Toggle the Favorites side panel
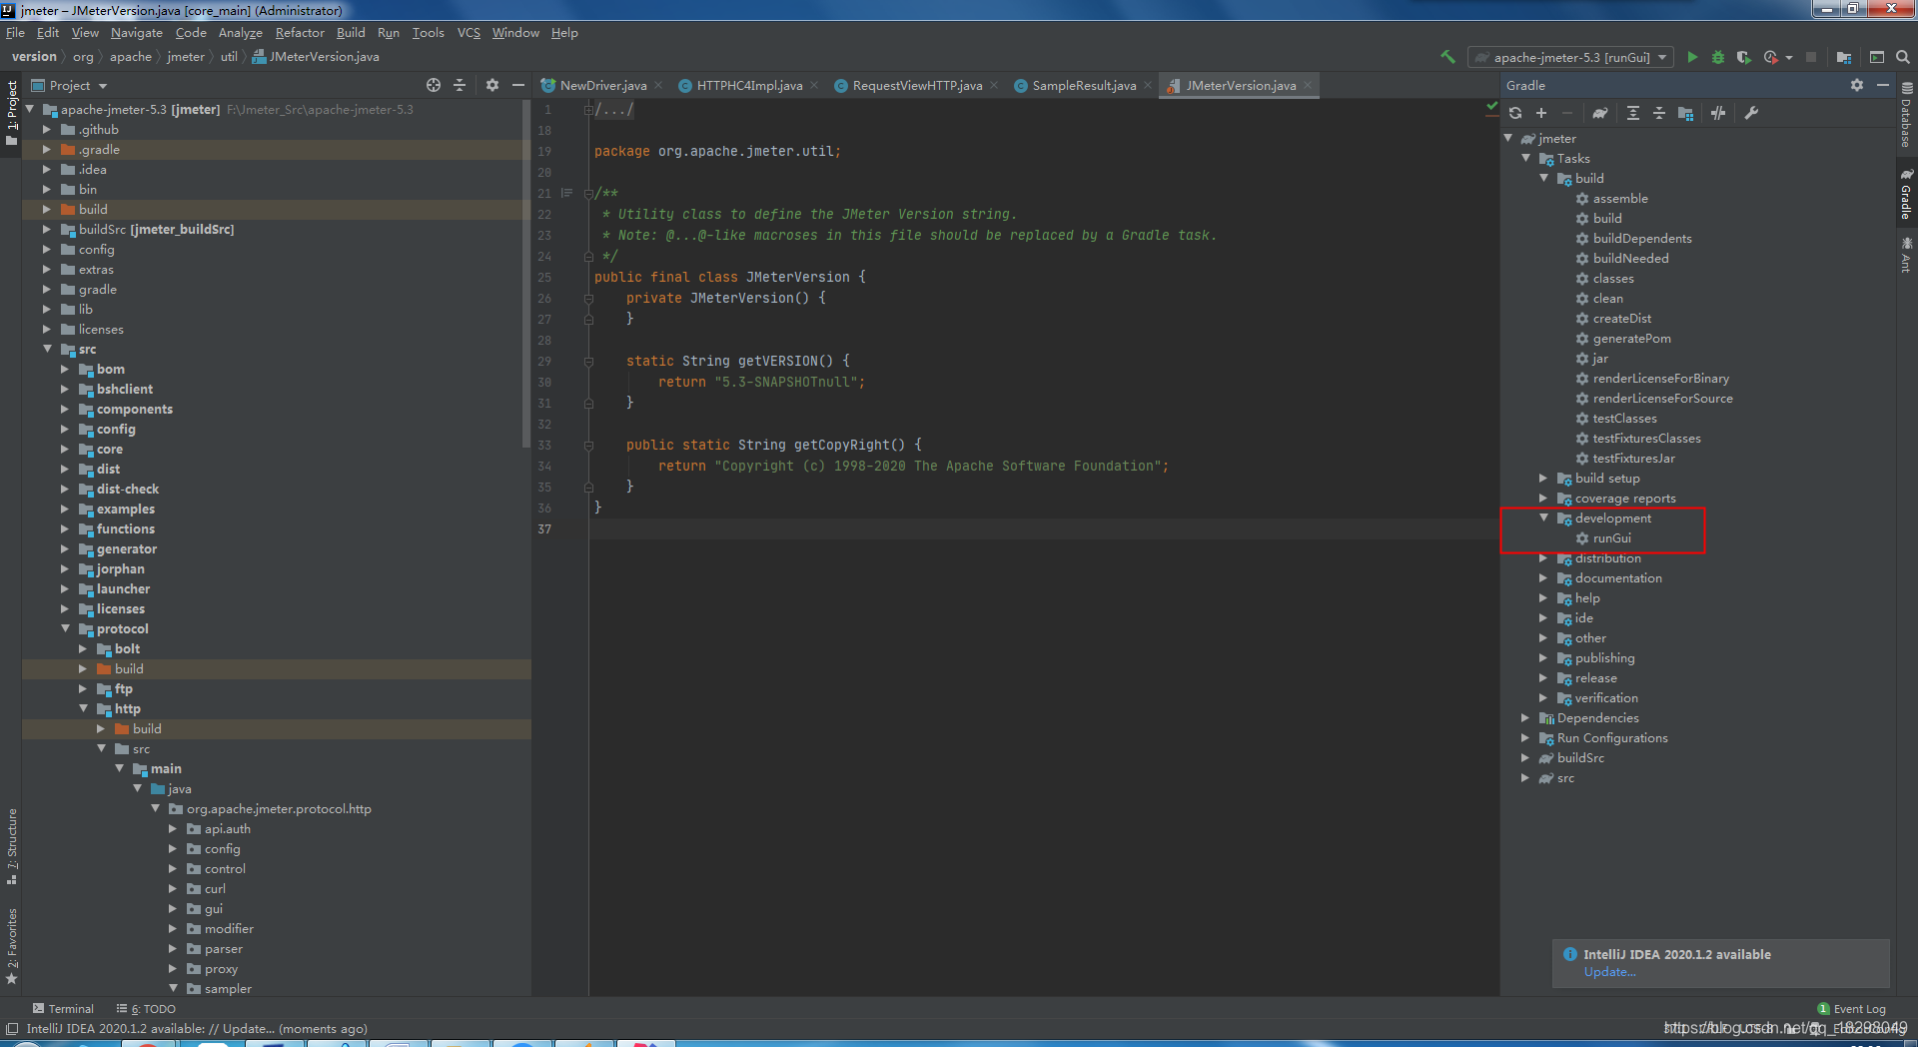The width and height of the screenshot is (1918, 1047). point(12,946)
